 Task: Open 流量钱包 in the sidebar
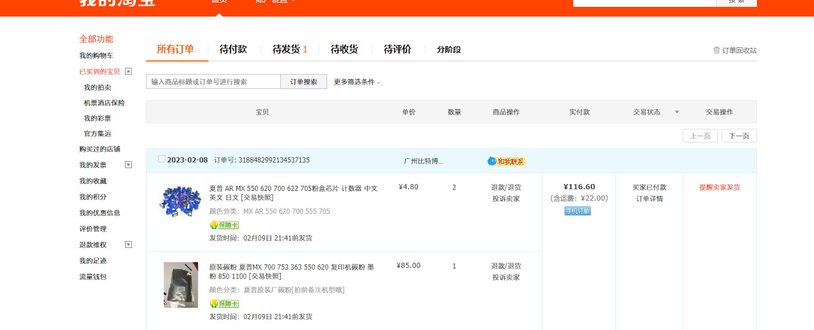[93, 277]
